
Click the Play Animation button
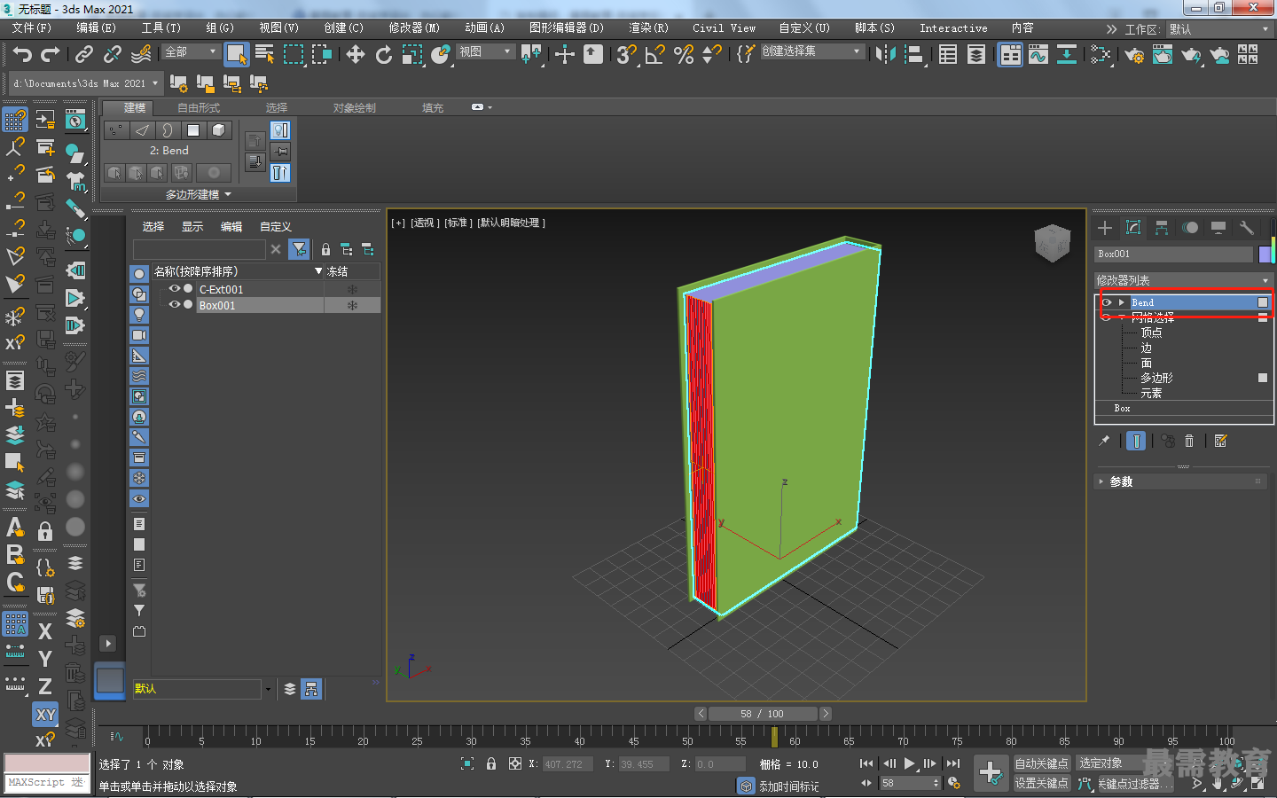pyautogui.click(x=910, y=763)
